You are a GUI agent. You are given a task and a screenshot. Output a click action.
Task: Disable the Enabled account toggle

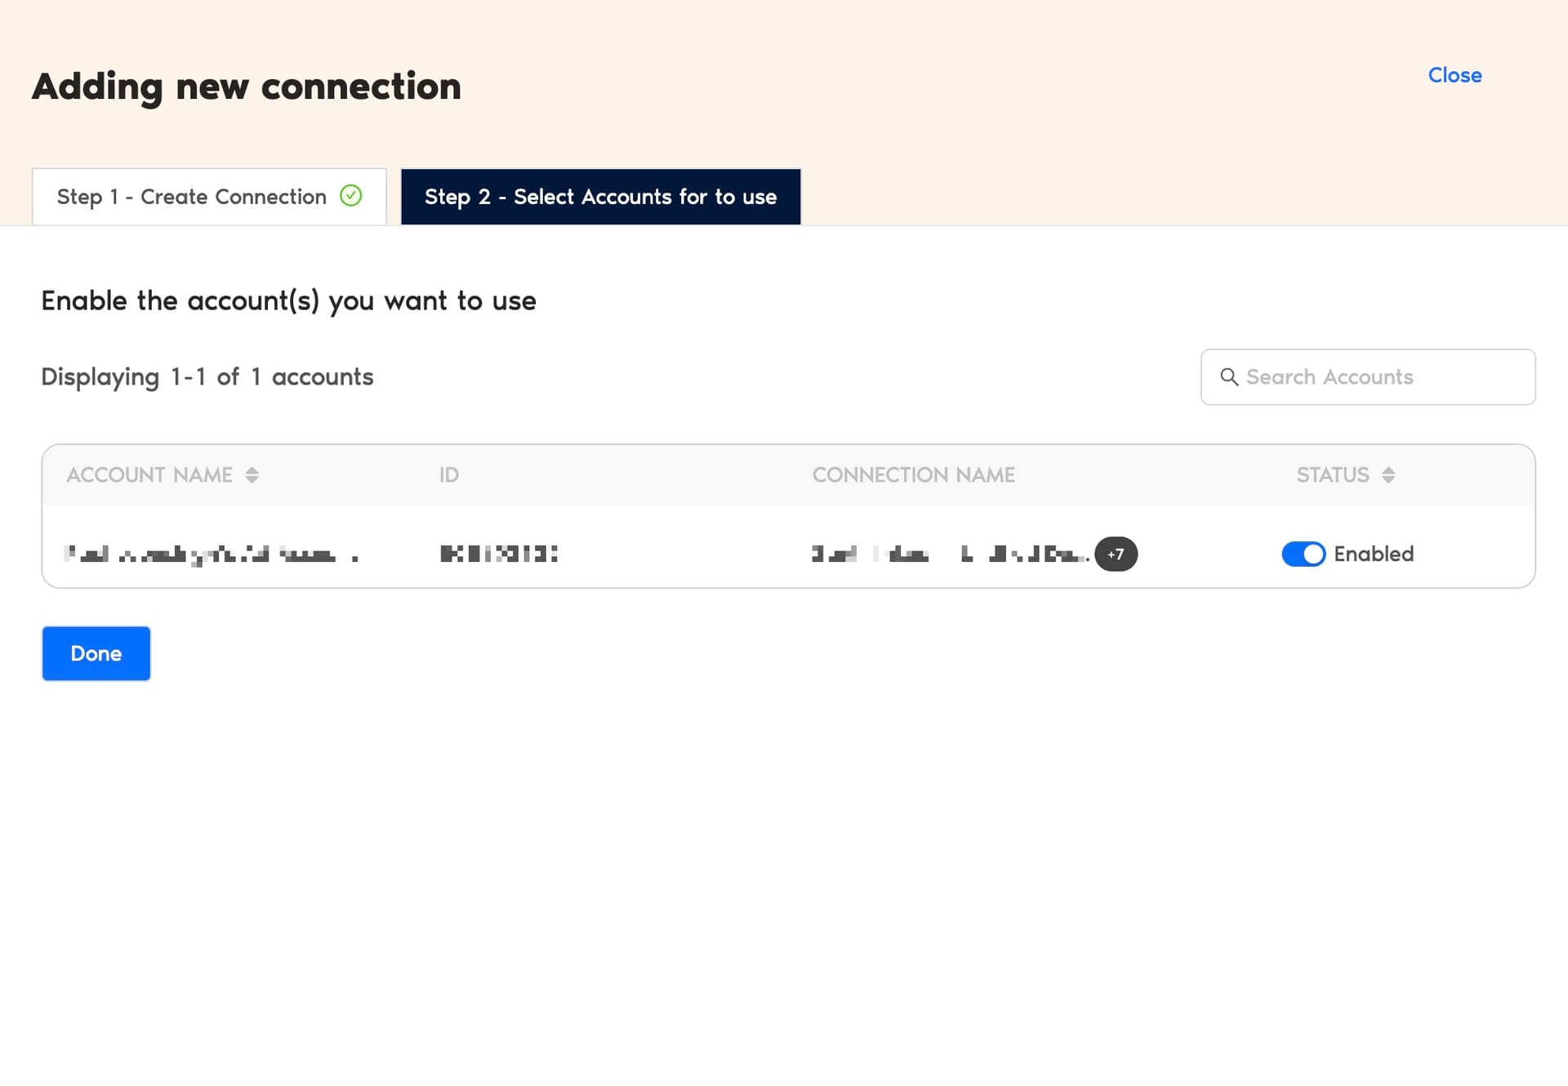pos(1303,554)
